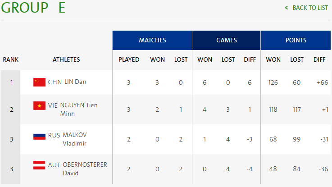Image resolution: width=332 pixels, height=187 pixels.
Task: Click the China flag icon
Action: (x=40, y=82)
